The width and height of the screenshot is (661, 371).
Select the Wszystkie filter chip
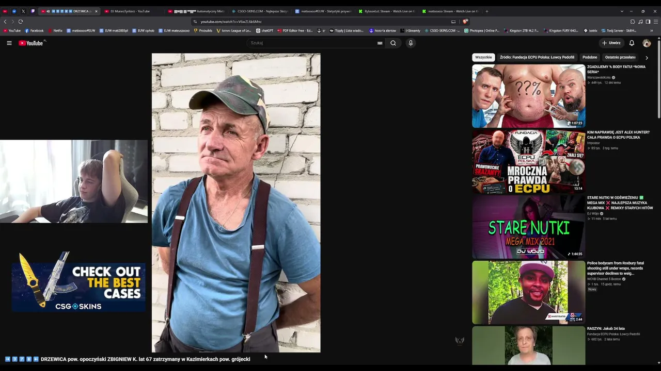coord(483,58)
